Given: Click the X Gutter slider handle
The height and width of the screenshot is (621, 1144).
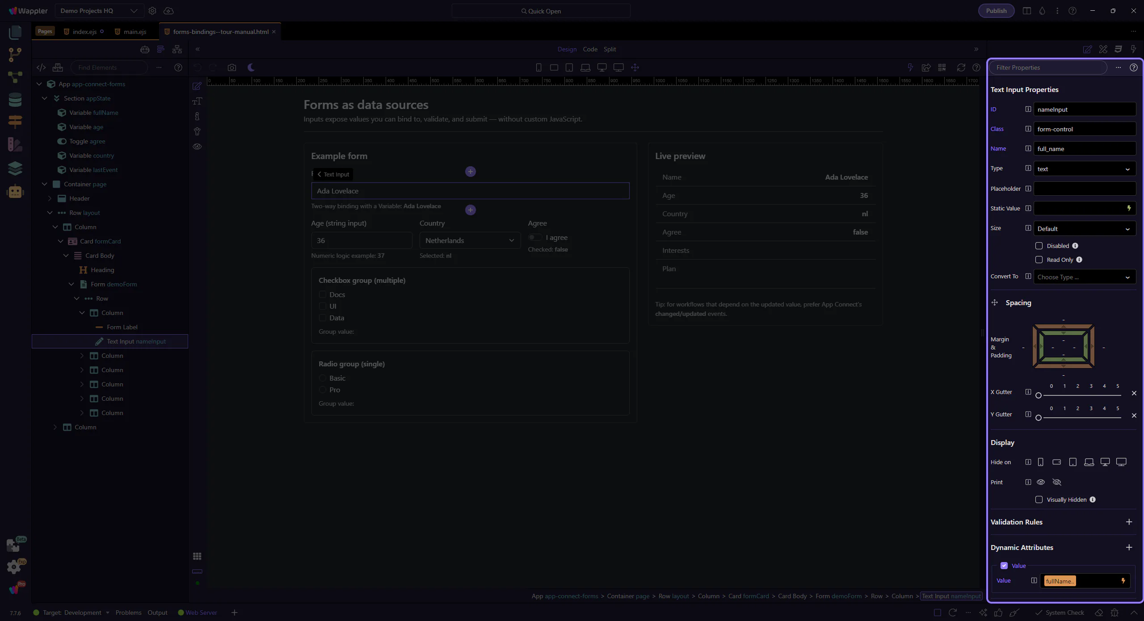Looking at the screenshot, I should click(x=1039, y=395).
